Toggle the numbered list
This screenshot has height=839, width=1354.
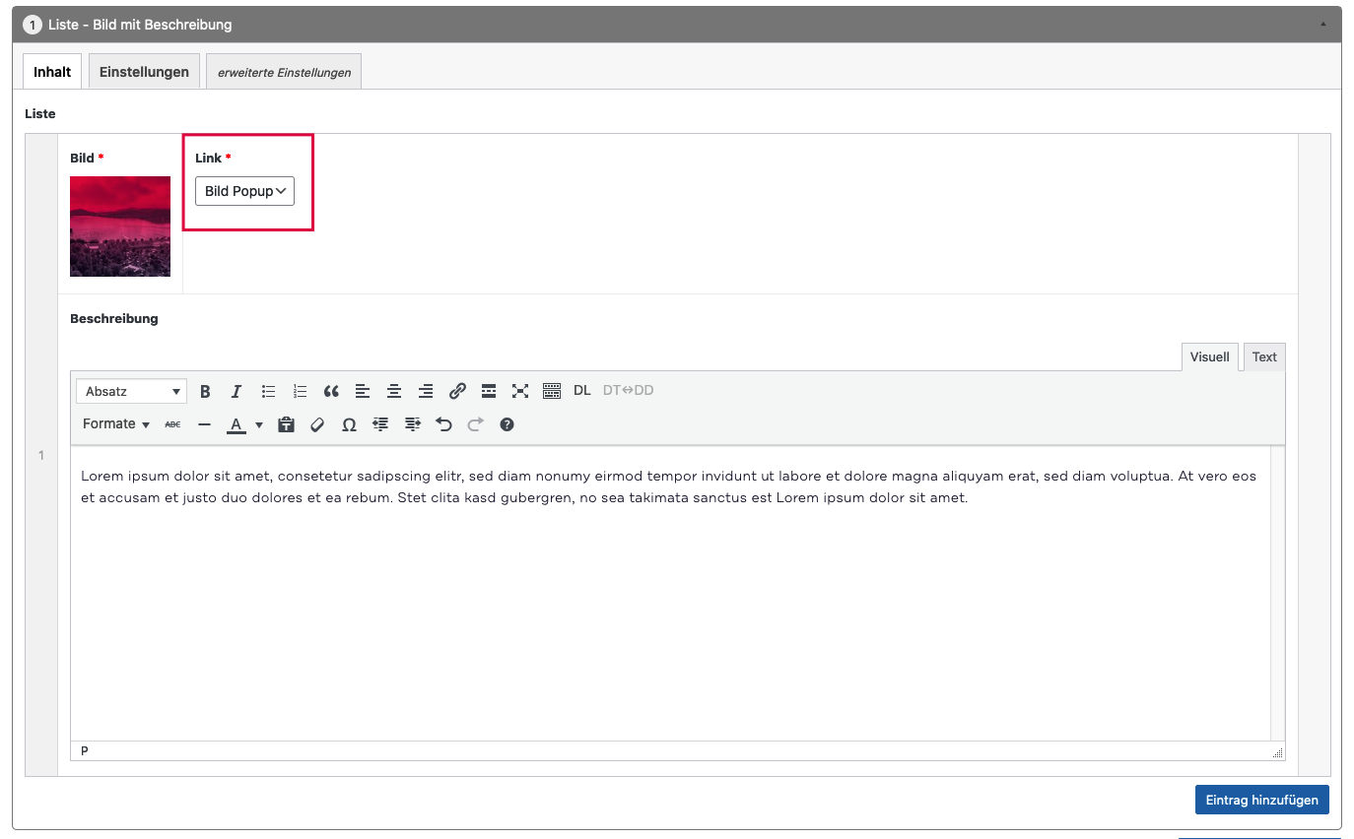[300, 391]
